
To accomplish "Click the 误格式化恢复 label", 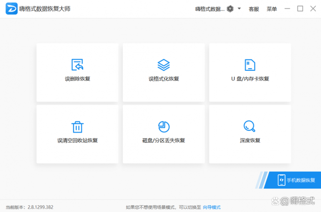I will click(x=164, y=79).
